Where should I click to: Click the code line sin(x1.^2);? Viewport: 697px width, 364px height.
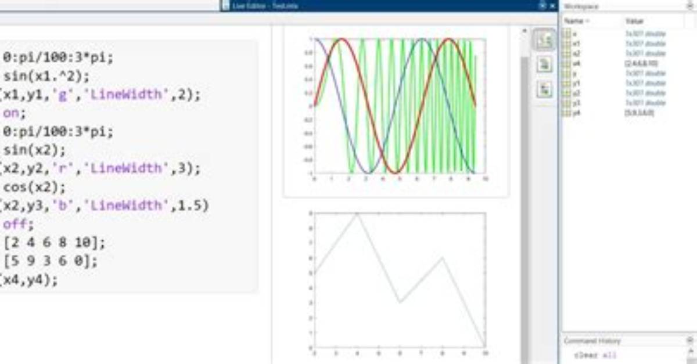pyautogui.click(x=46, y=76)
